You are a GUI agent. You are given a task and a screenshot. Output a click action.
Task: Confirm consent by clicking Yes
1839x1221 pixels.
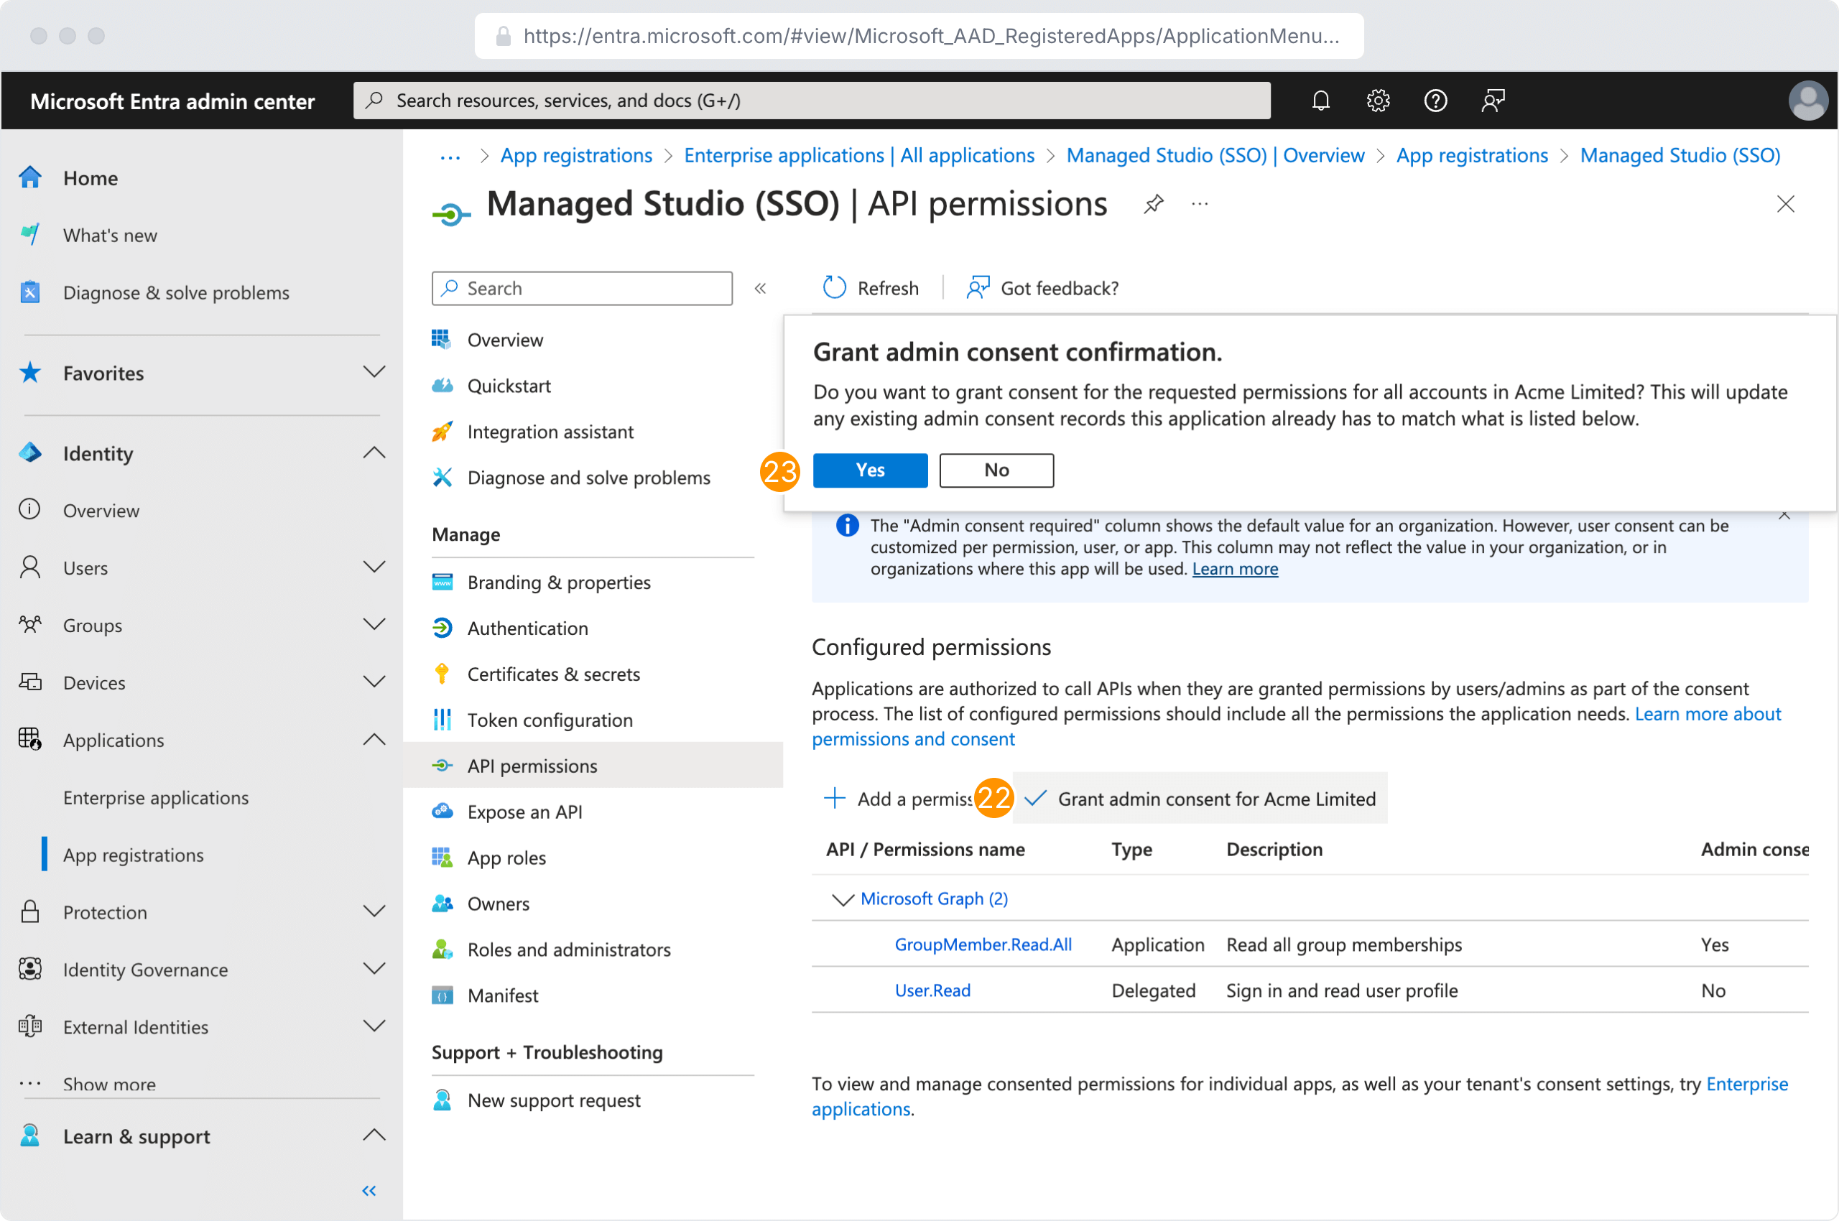click(x=869, y=470)
